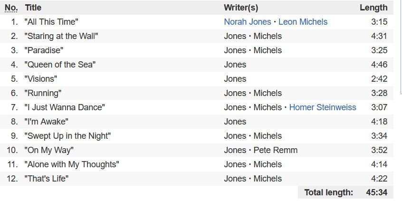
Task: Open the Leon Michels writer link
Action: click(303, 22)
